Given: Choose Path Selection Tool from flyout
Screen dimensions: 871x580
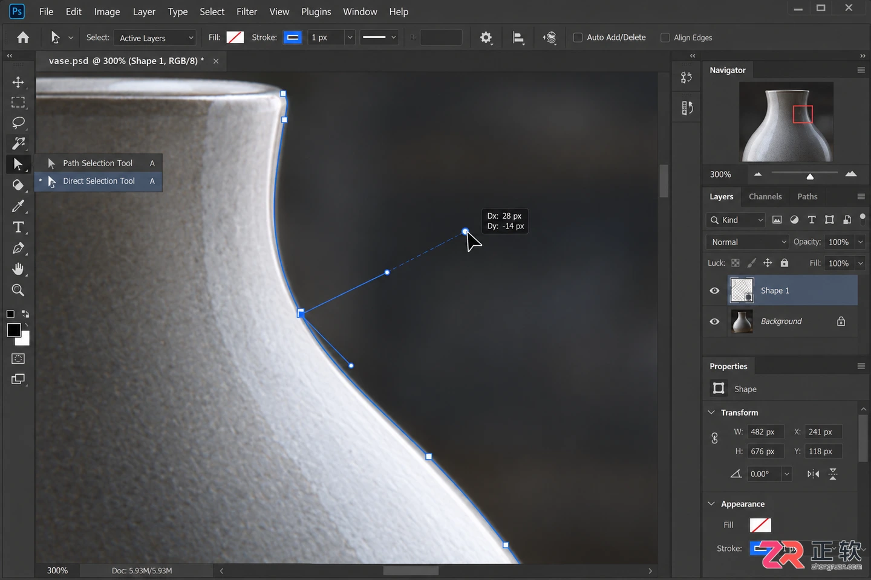Looking at the screenshot, I should (98, 163).
